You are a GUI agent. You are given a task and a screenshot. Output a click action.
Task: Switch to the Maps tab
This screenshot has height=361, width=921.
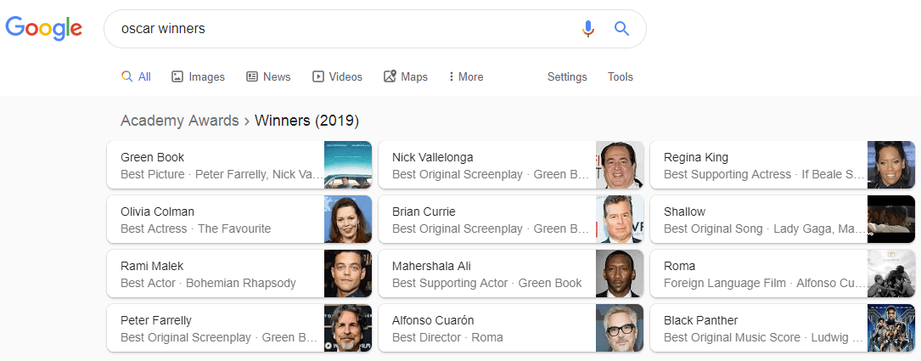tap(405, 77)
